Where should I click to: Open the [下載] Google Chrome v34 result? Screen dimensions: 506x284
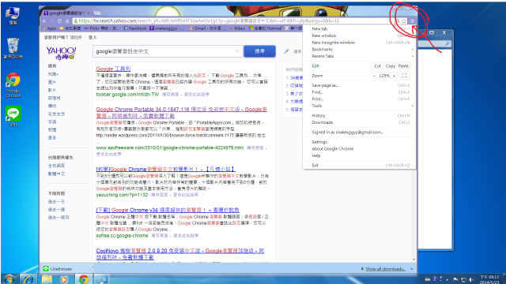(168, 210)
